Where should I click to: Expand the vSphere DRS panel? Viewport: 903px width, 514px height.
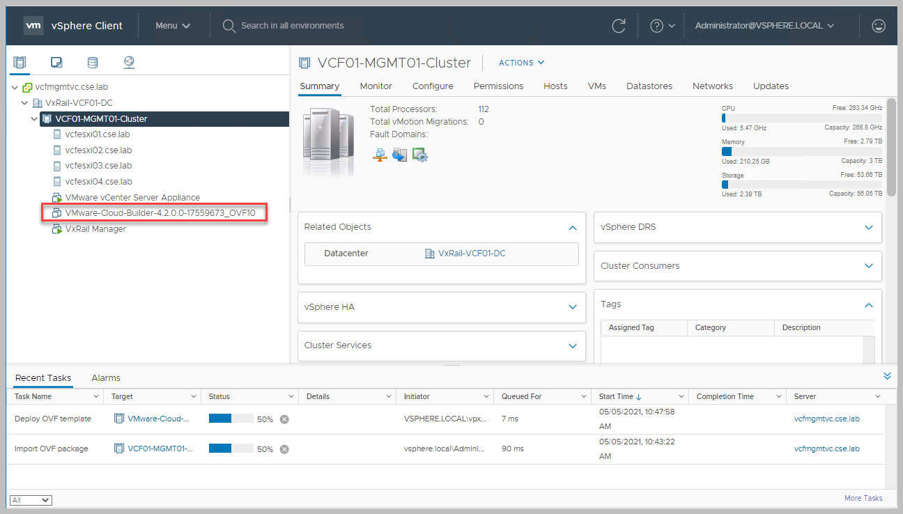pos(868,227)
